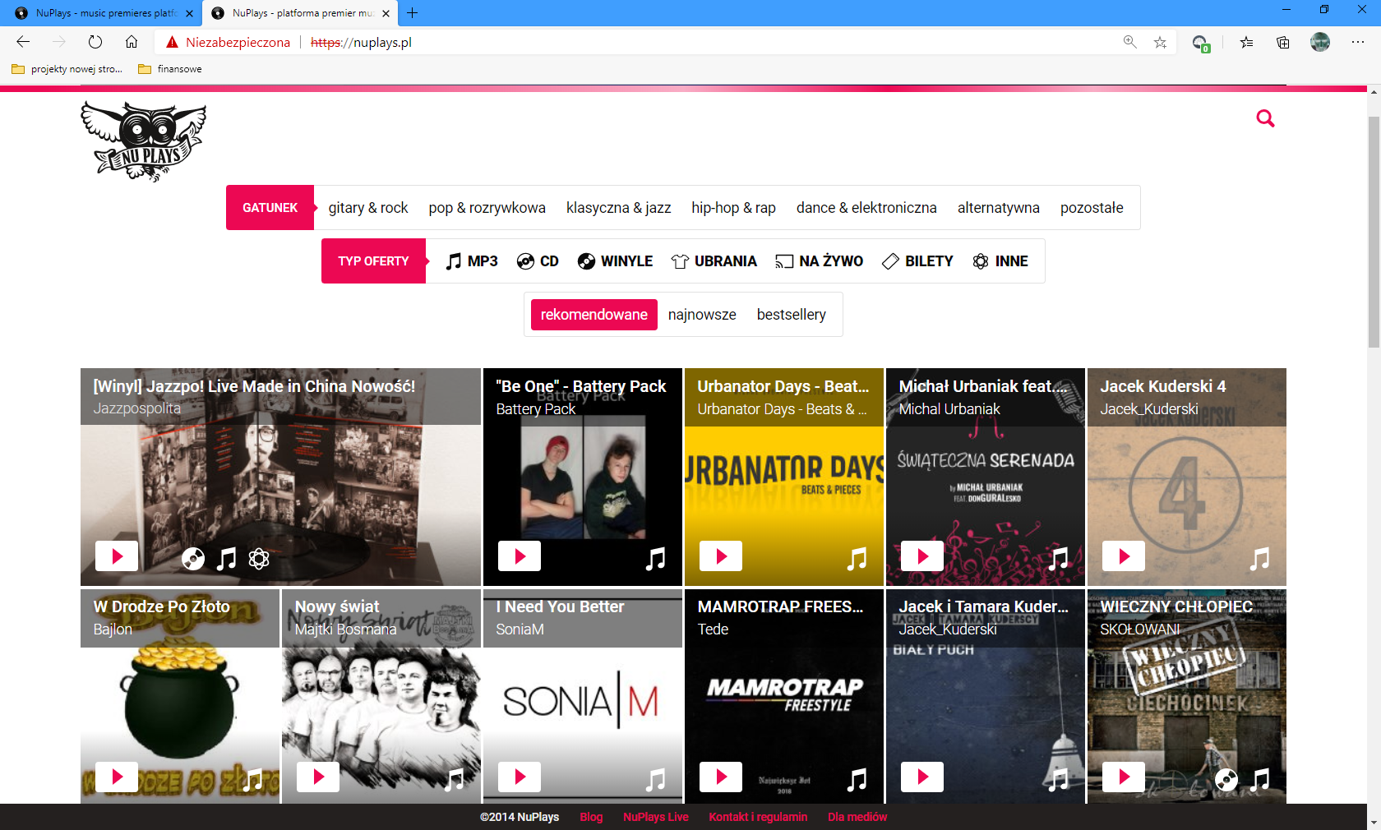Click music note on Urbanator Days card
This screenshot has width=1381, height=830.
click(857, 559)
